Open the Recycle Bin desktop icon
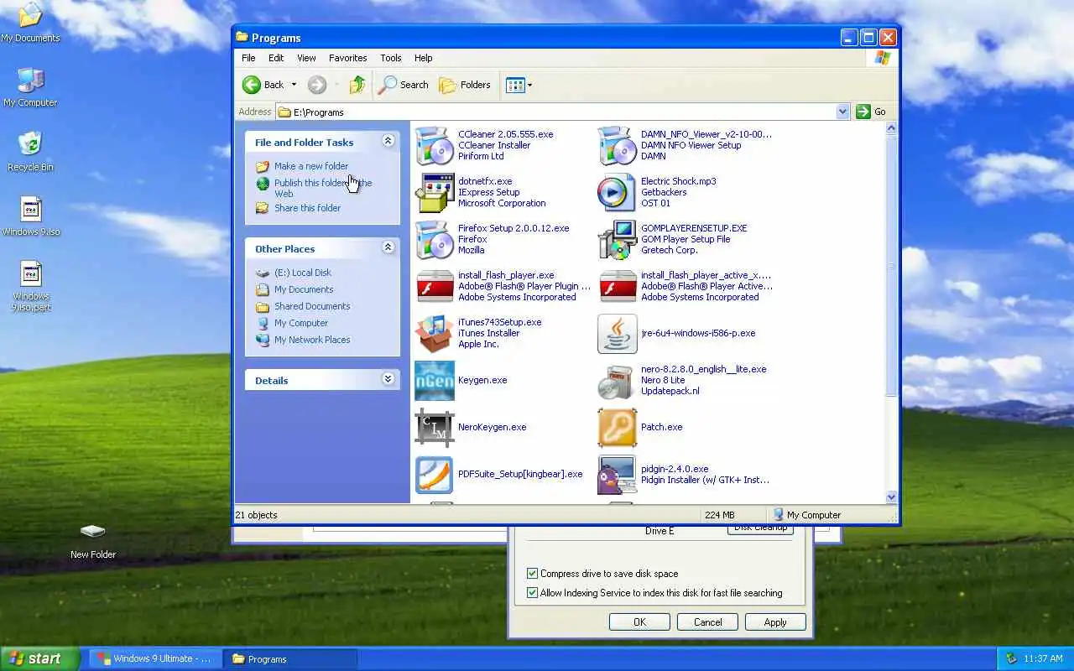1074x671 pixels. (30, 151)
